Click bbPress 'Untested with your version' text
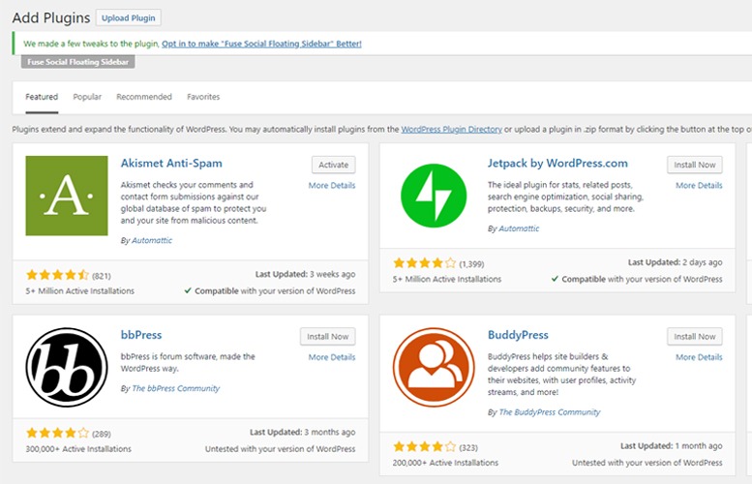Screen dimensions: 752x484 coord(280,449)
